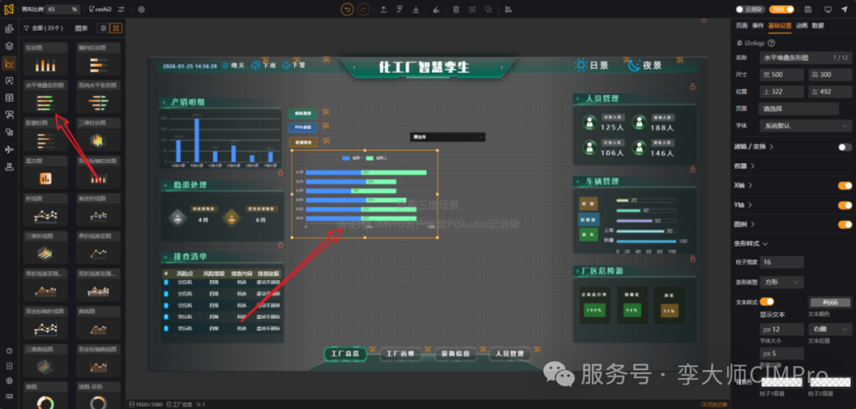
Task: Click the save disk icon
Action: [808, 10]
